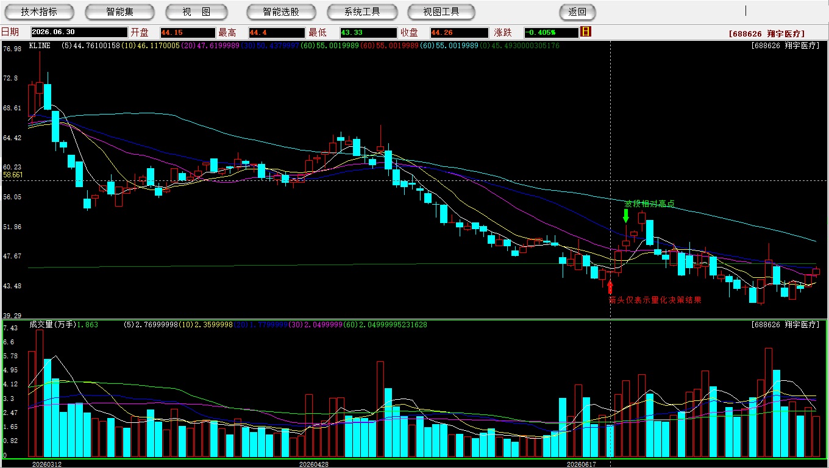Click the white stock label in the volume panel

click(786, 325)
